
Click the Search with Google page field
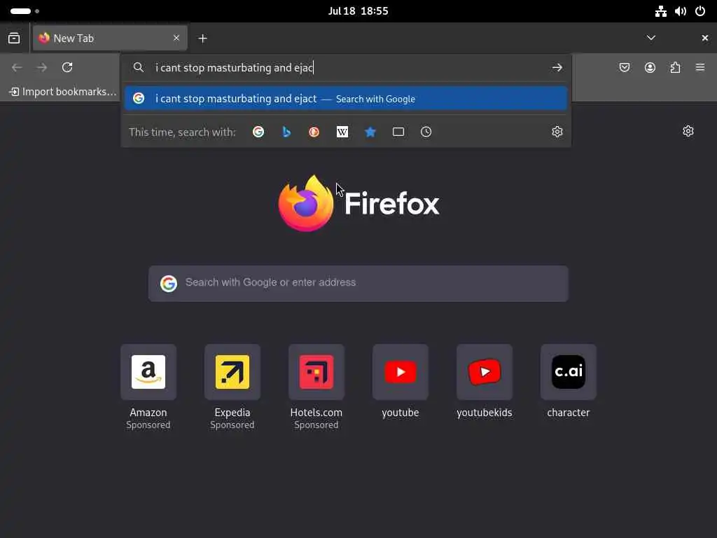pyautogui.click(x=358, y=283)
